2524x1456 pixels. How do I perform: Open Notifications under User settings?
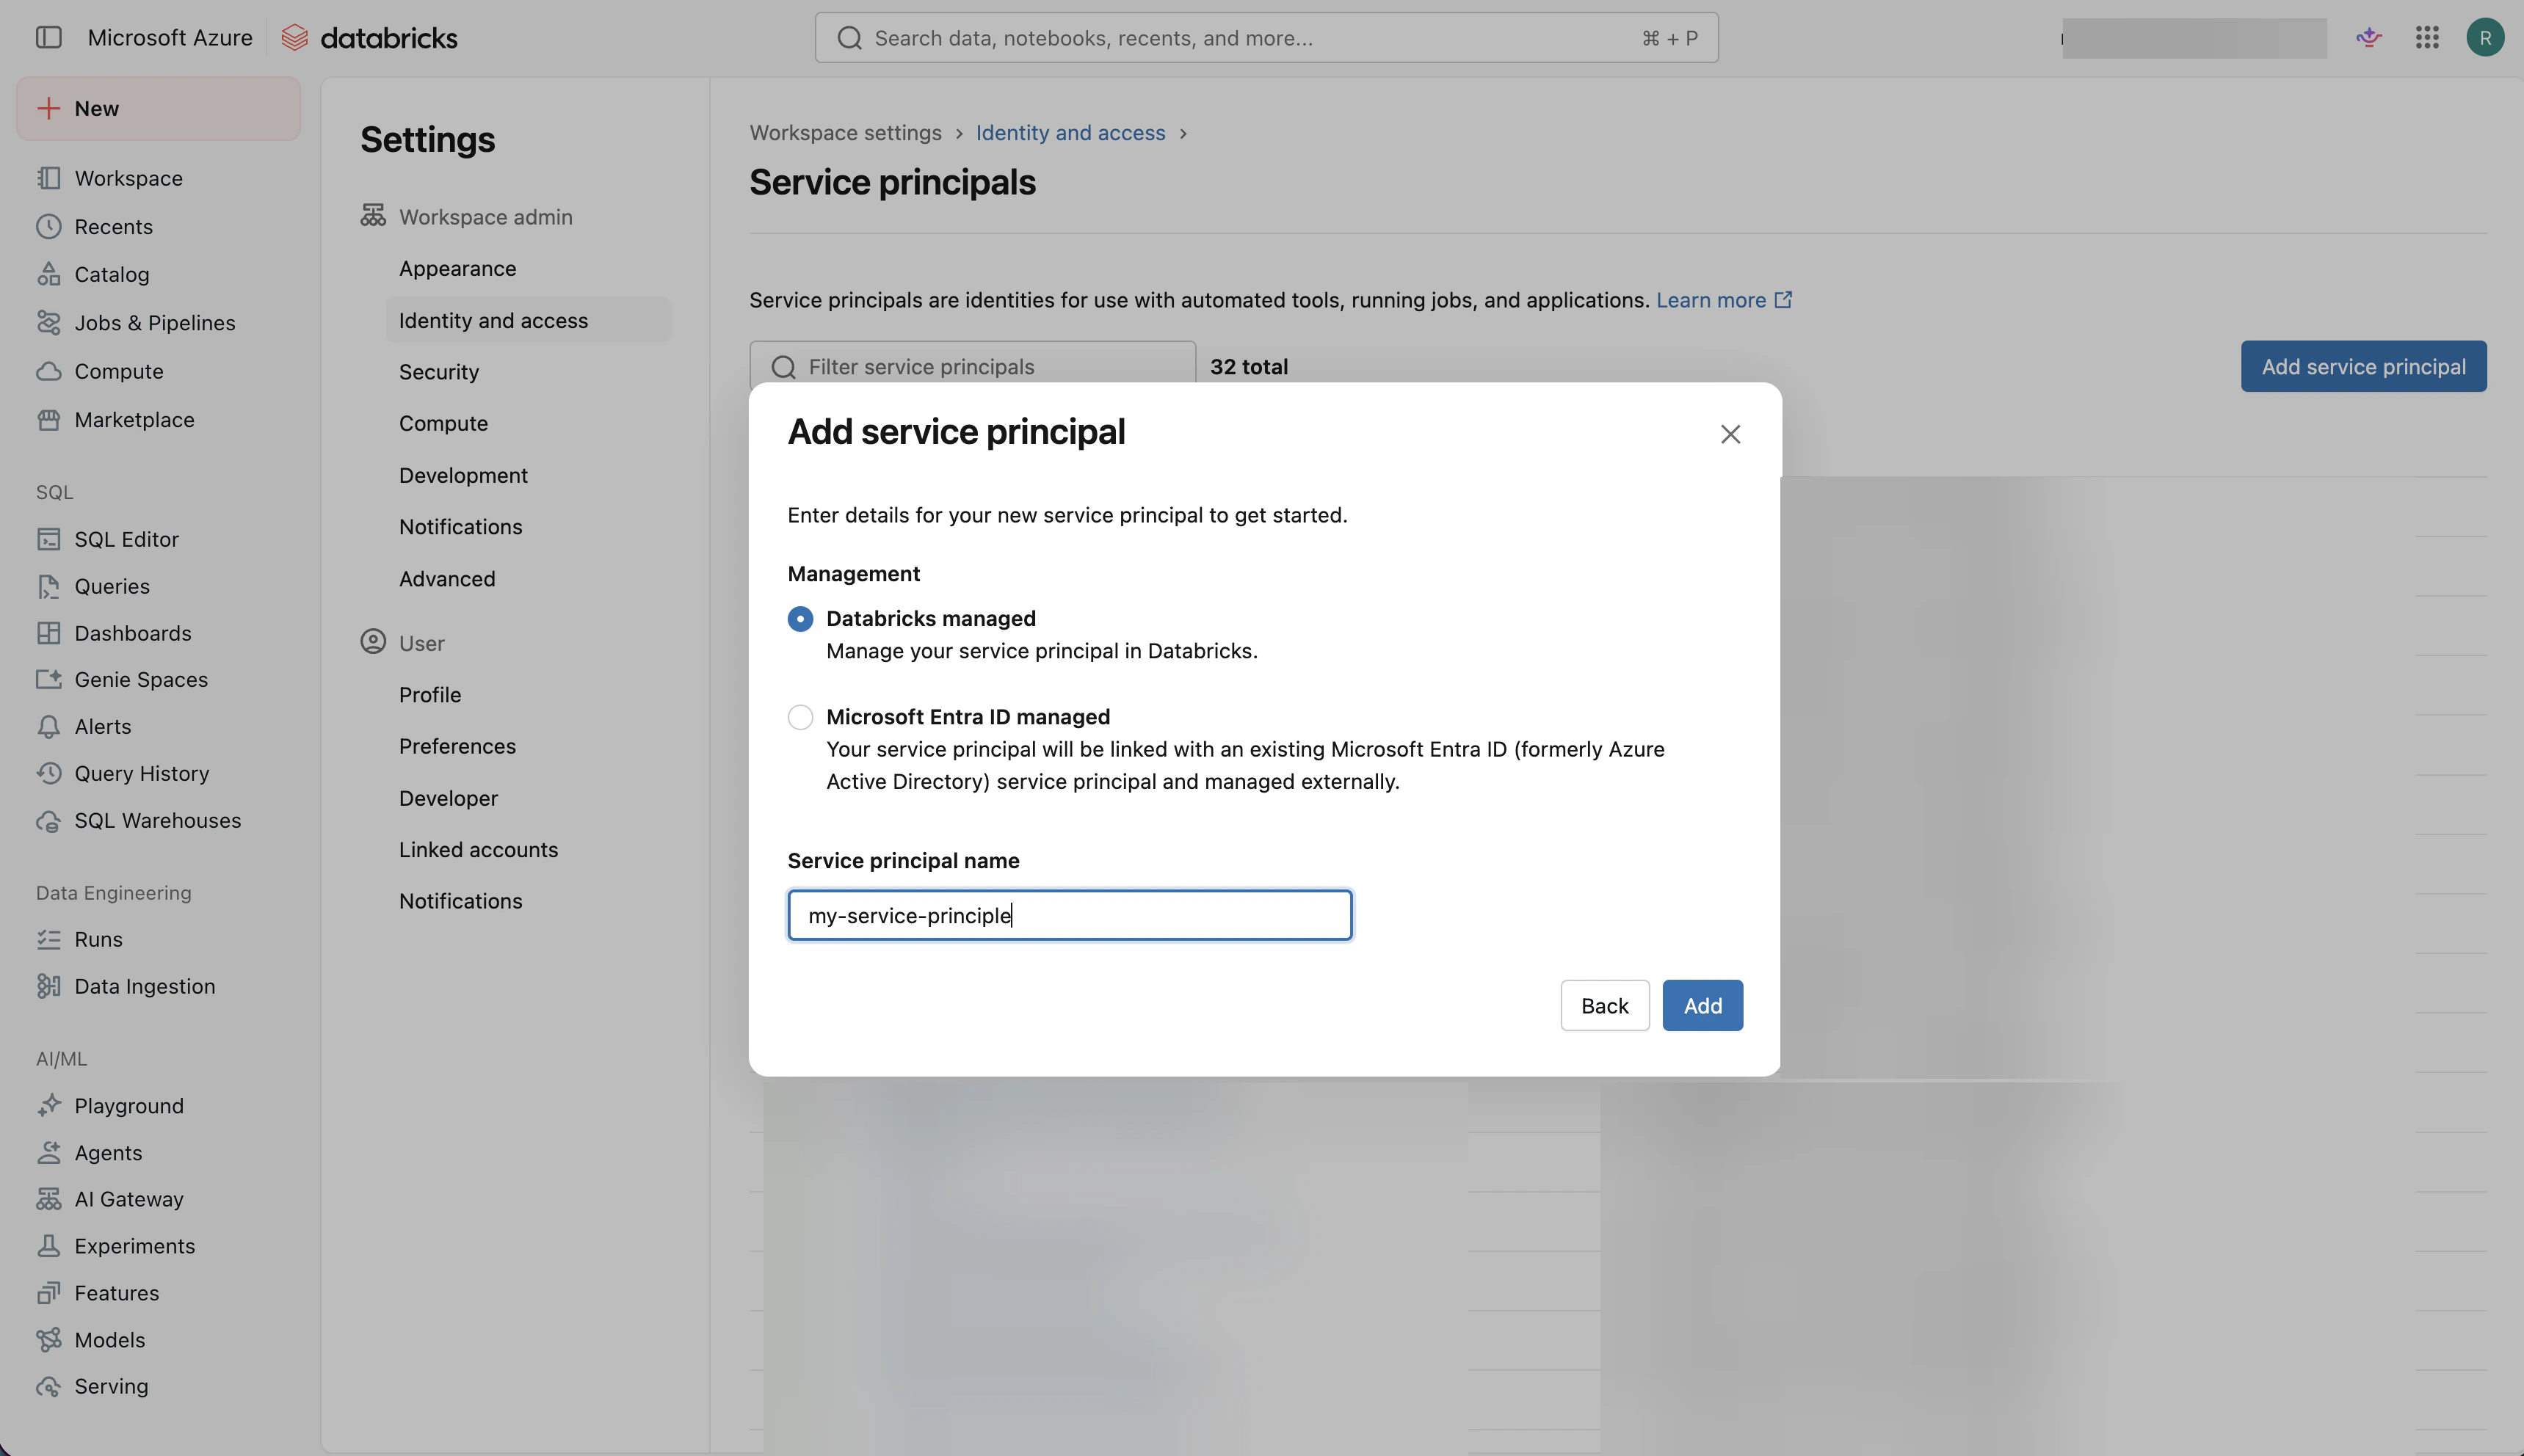pos(460,901)
